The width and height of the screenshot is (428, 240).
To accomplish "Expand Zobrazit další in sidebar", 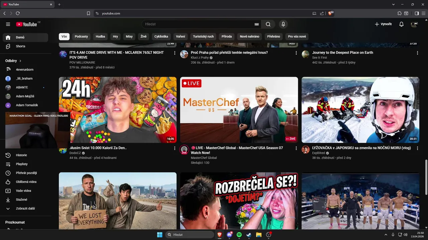I will pos(25,208).
